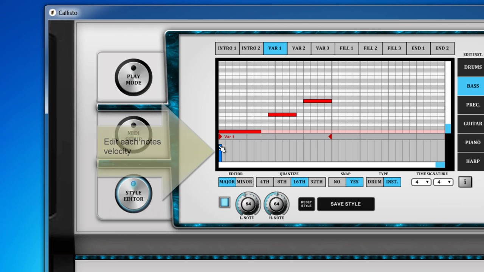Open the FILL 2 pattern tab
484x272 pixels.
370,48
